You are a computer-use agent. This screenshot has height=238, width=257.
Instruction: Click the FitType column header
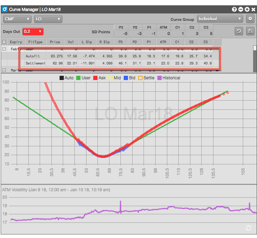click(35, 42)
